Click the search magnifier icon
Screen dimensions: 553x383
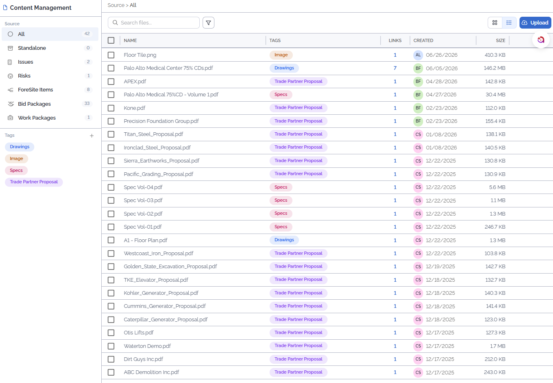115,23
